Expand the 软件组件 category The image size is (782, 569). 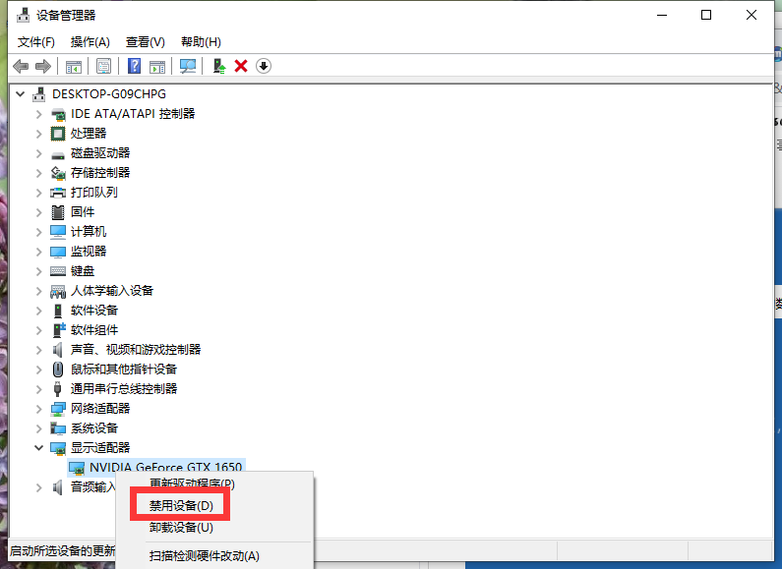pos(39,330)
